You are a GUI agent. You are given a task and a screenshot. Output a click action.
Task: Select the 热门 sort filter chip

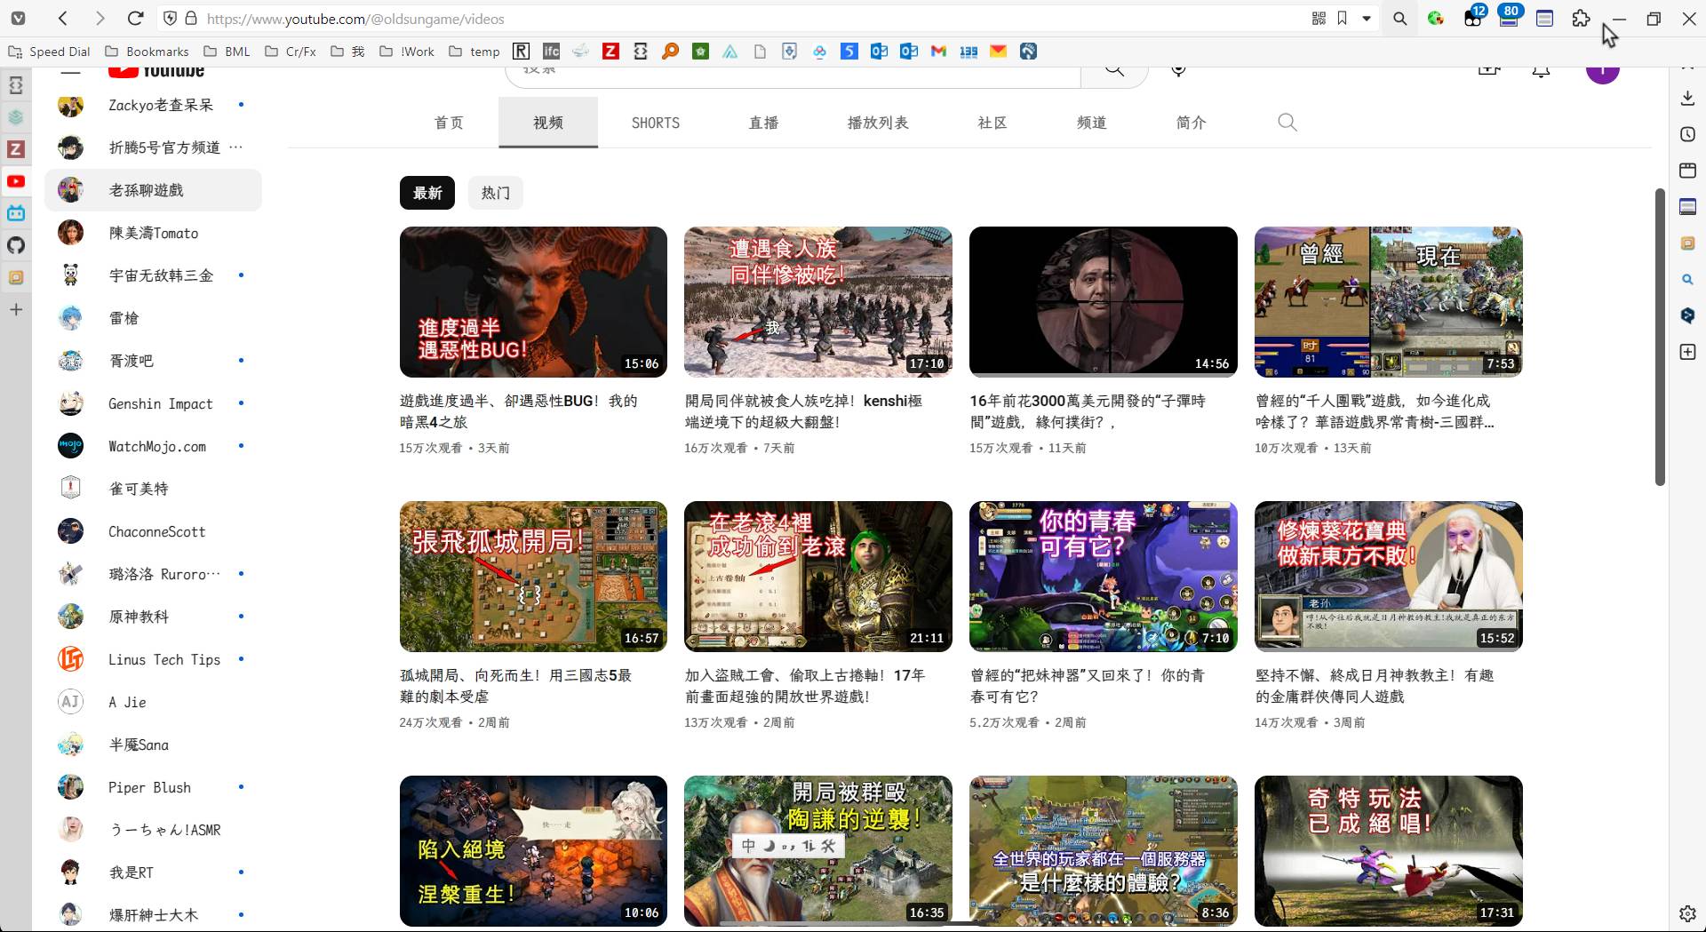click(x=495, y=193)
